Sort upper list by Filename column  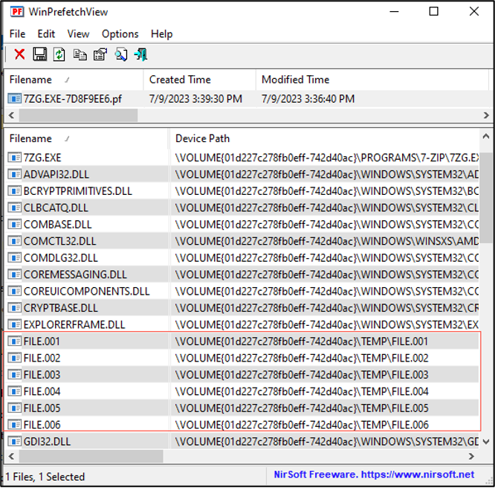(74, 80)
